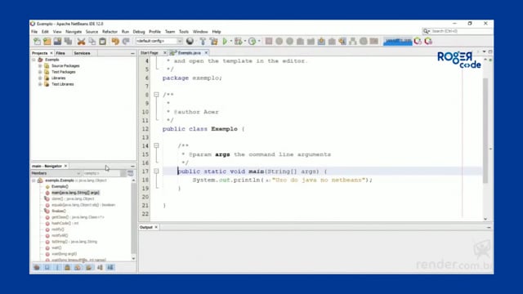The image size is (523, 294).
Task: Minimize the Projects panel with dash button
Action: click(132, 53)
